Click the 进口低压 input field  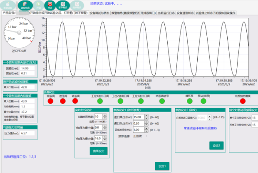[x=137, y=123]
